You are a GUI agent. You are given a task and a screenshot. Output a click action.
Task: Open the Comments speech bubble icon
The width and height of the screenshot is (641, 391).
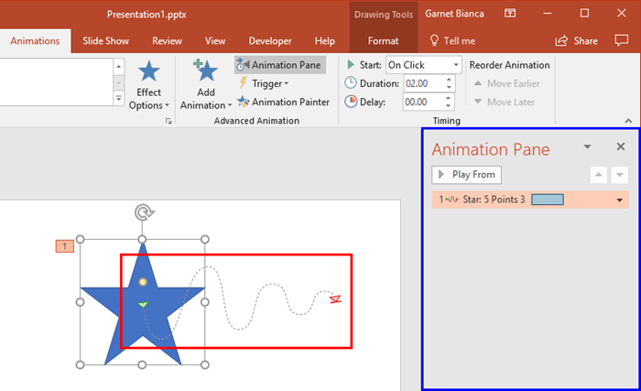tap(622, 40)
